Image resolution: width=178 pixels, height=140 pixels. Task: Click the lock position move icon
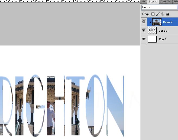pyautogui.click(x=163, y=14)
